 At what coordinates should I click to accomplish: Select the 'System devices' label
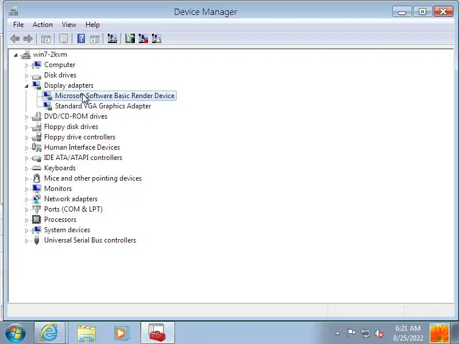67,230
